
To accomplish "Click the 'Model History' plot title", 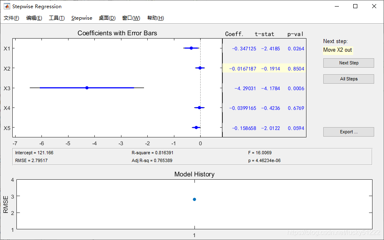I will pos(194,174).
